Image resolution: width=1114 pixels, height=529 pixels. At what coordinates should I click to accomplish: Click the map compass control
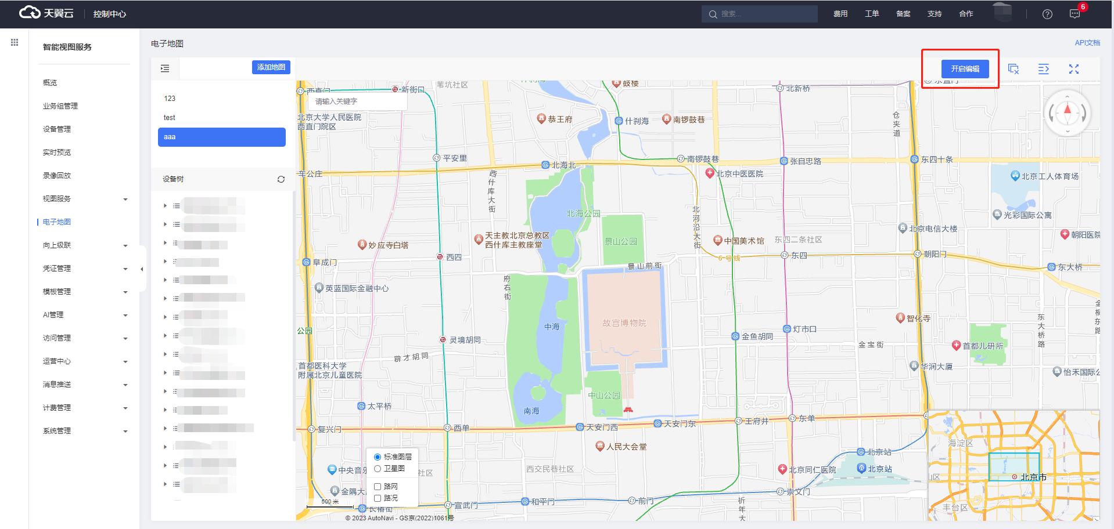pos(1067,113)
